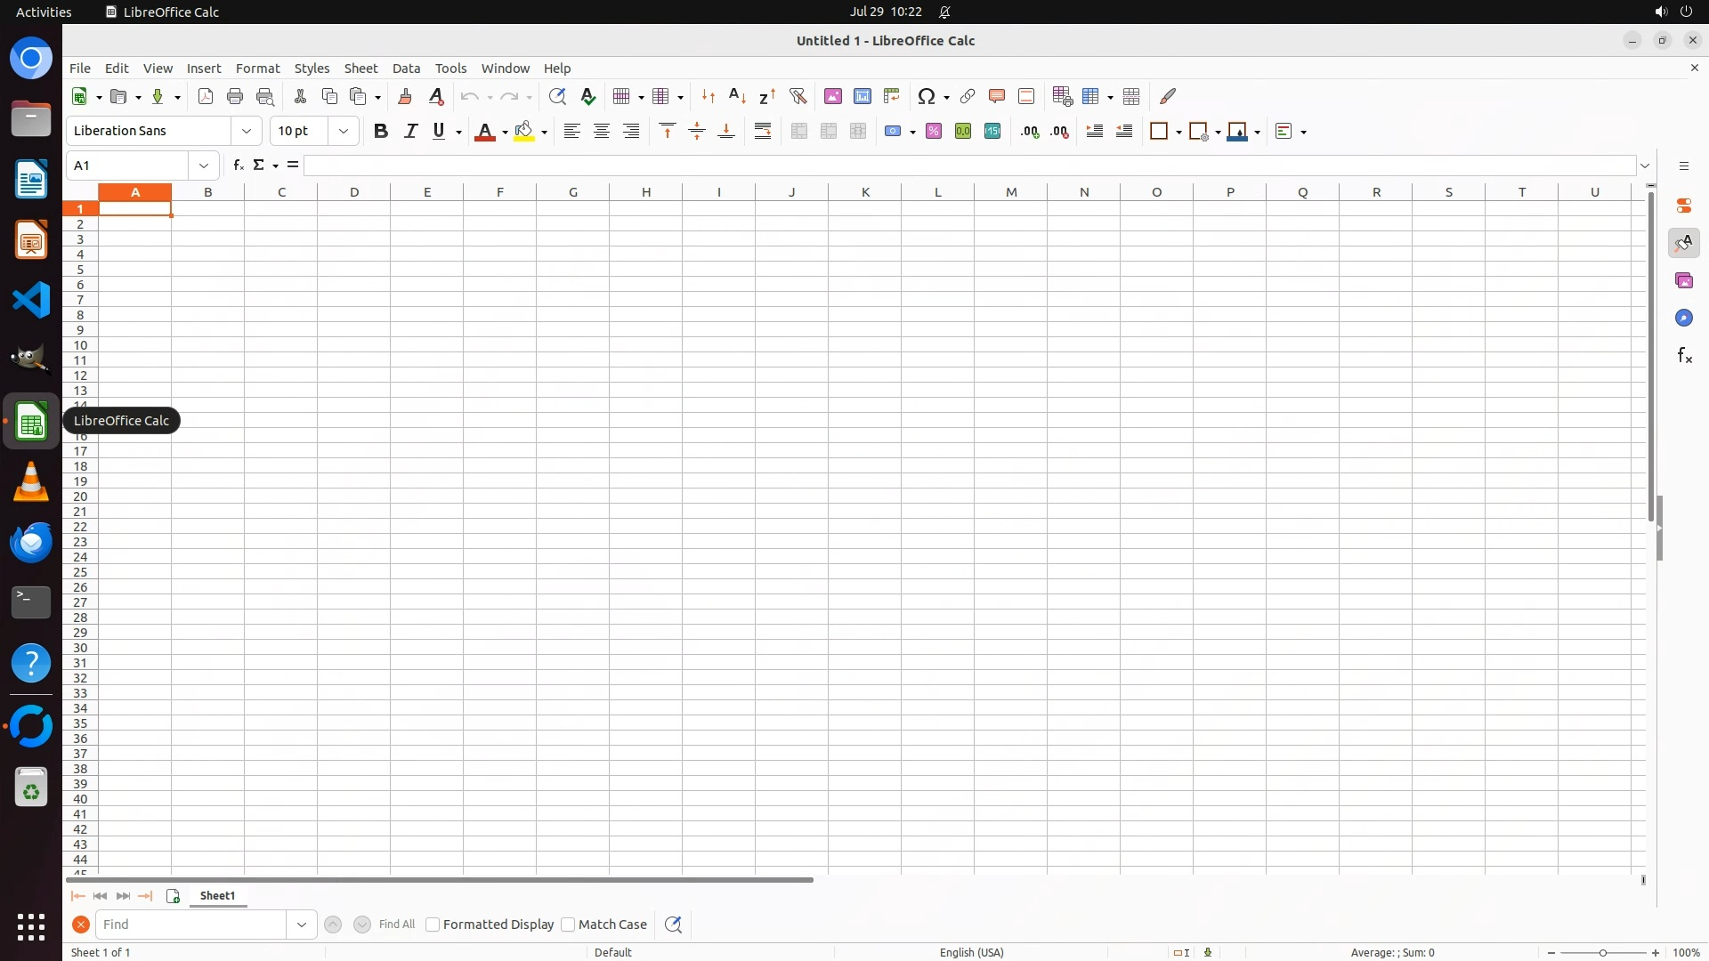Screen dimensions: 1709x961
Task: Enable the Match Case checkbox
Action: click(568, 925)
